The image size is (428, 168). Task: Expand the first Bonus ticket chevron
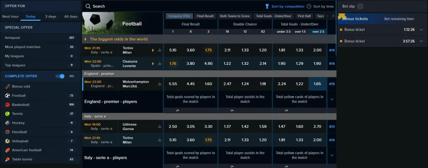[421, 30]
